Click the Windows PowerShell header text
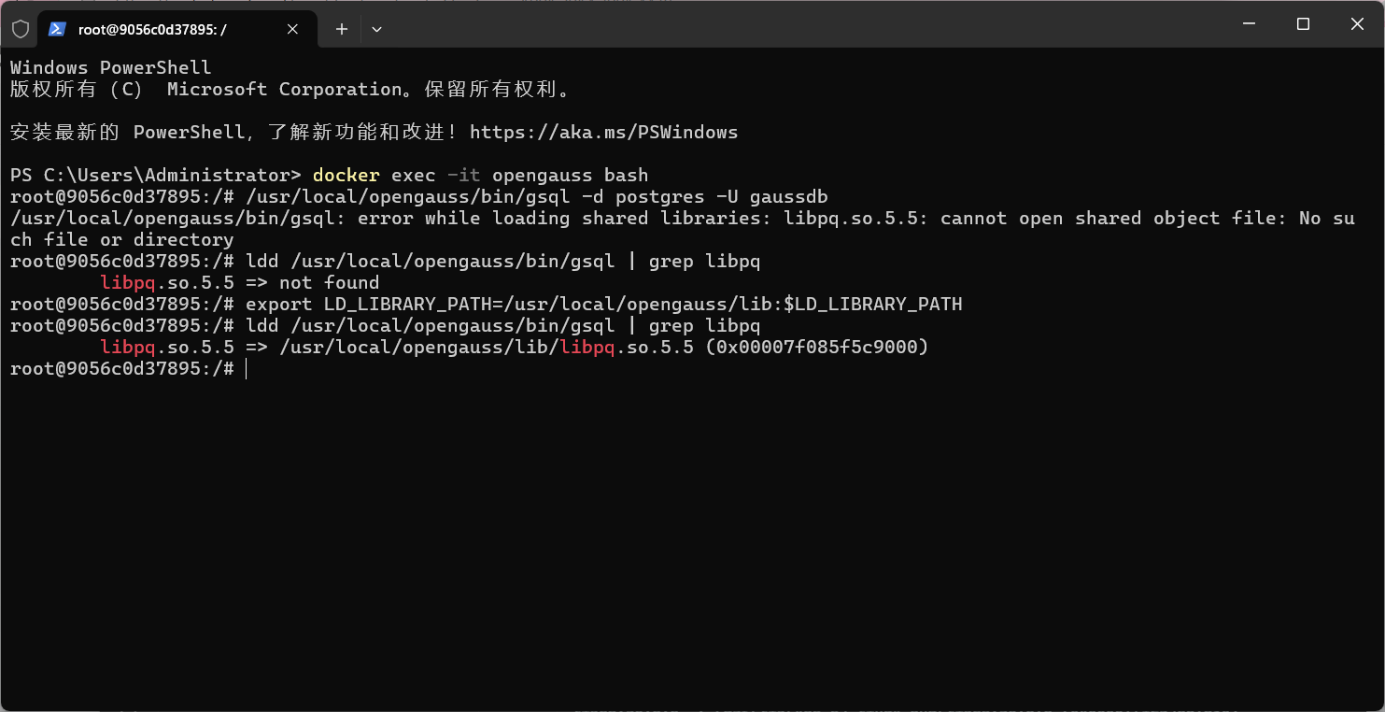The height and width of the screenshot is (712, 1385). coord(109,66)
